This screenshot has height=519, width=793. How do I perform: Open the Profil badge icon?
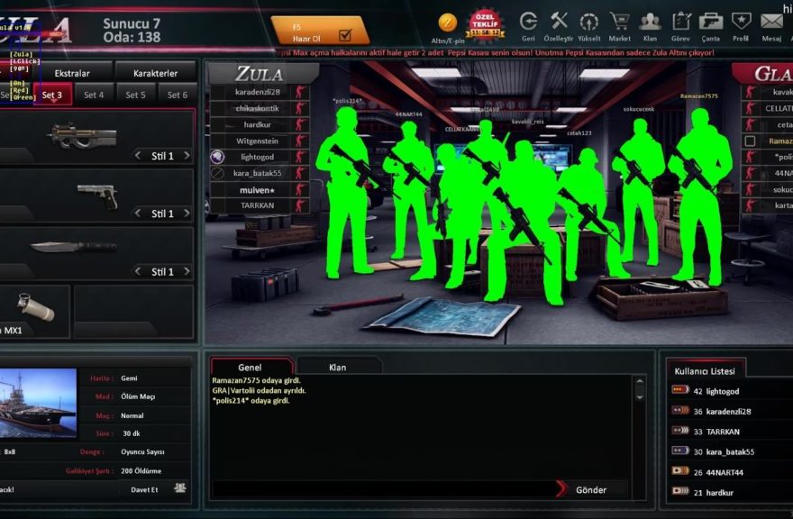click(x=741, y=22)
